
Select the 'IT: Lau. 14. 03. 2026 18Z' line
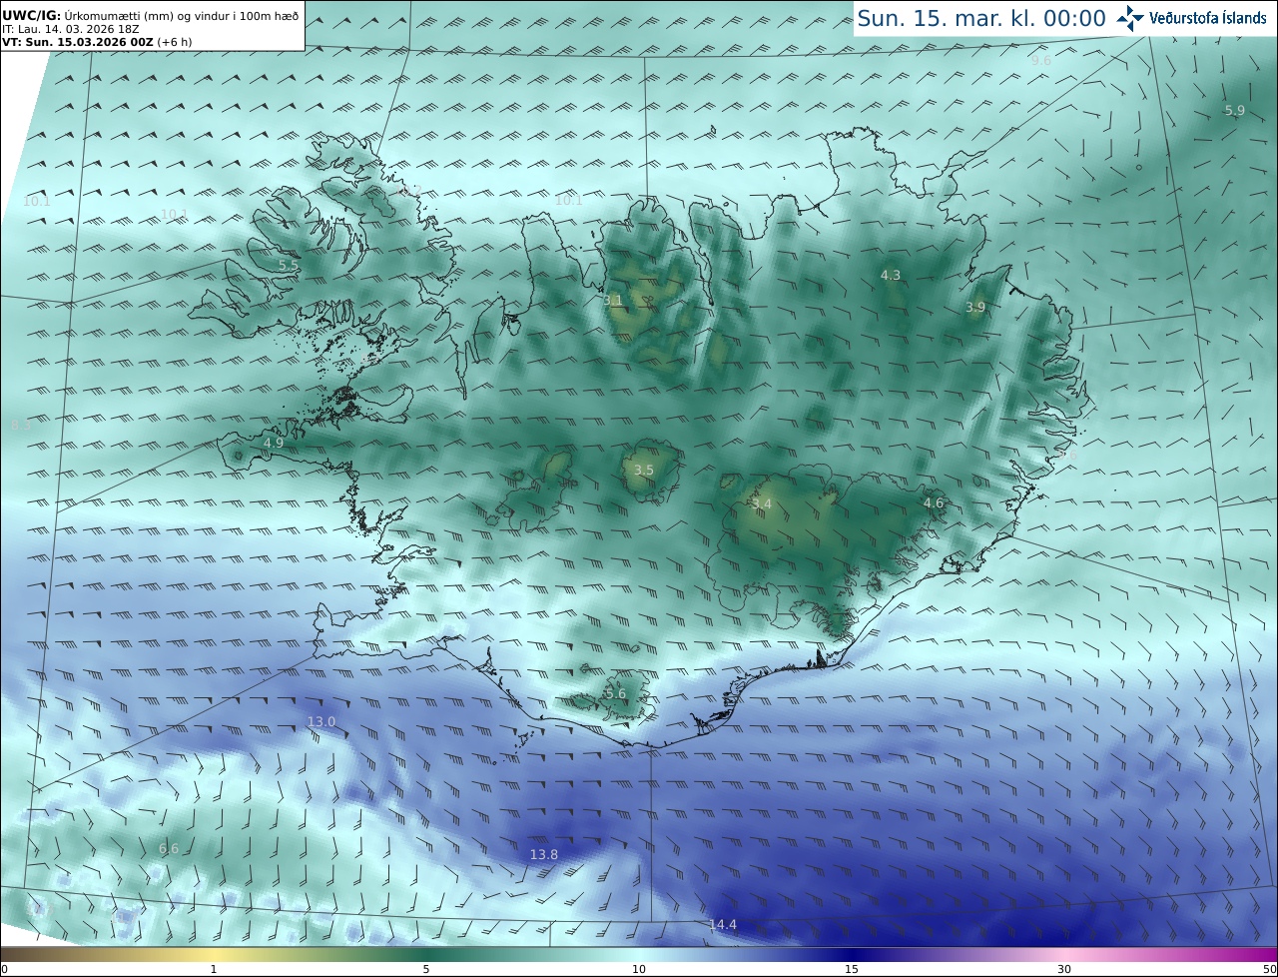pyautogui.click(x=69, y=29)
